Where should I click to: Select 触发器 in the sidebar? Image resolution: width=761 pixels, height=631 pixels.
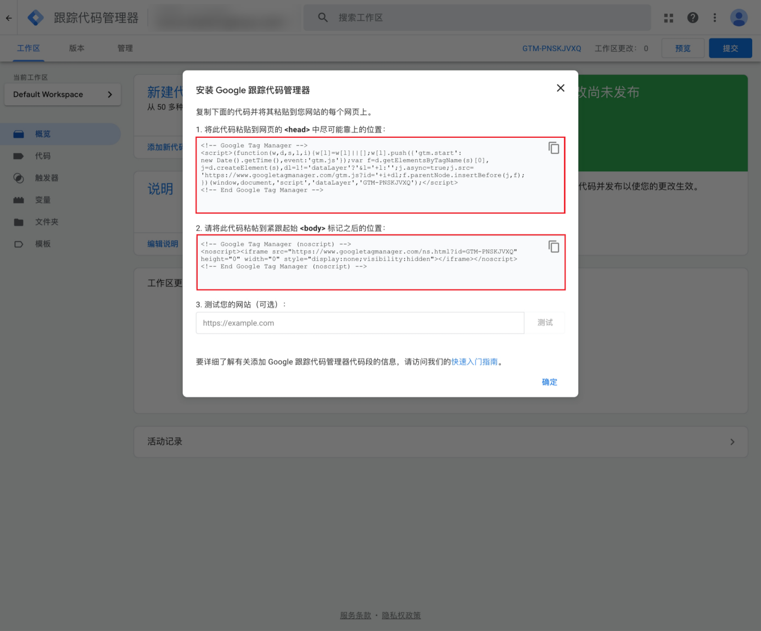(x=47, y=178)
